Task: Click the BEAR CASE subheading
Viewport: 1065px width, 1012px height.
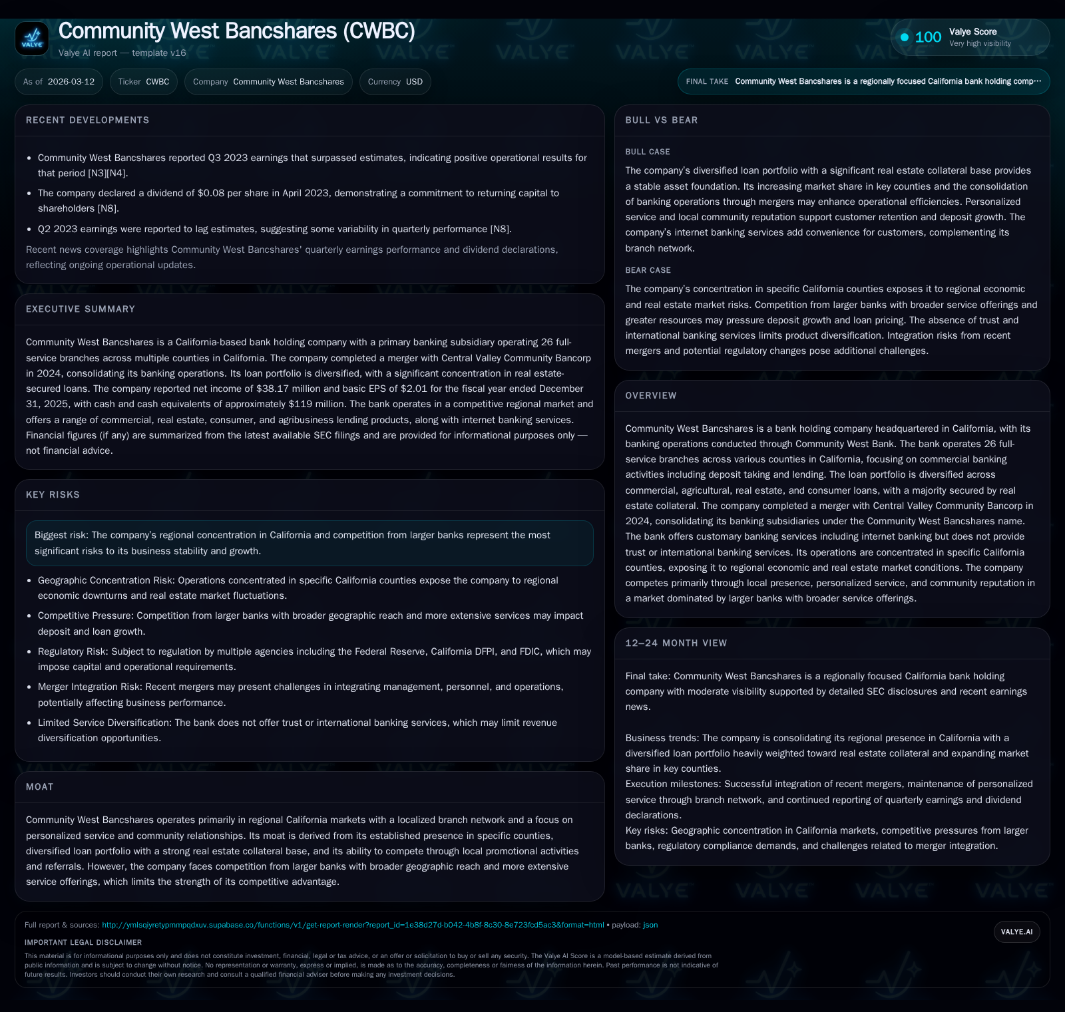Action: click(648, 271)
